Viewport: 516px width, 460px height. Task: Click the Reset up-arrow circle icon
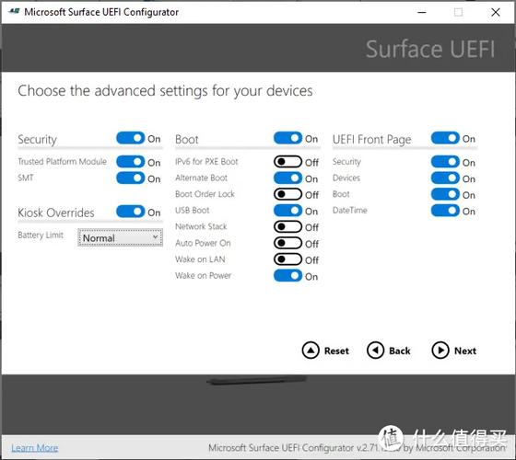click(x=311, y=351)
